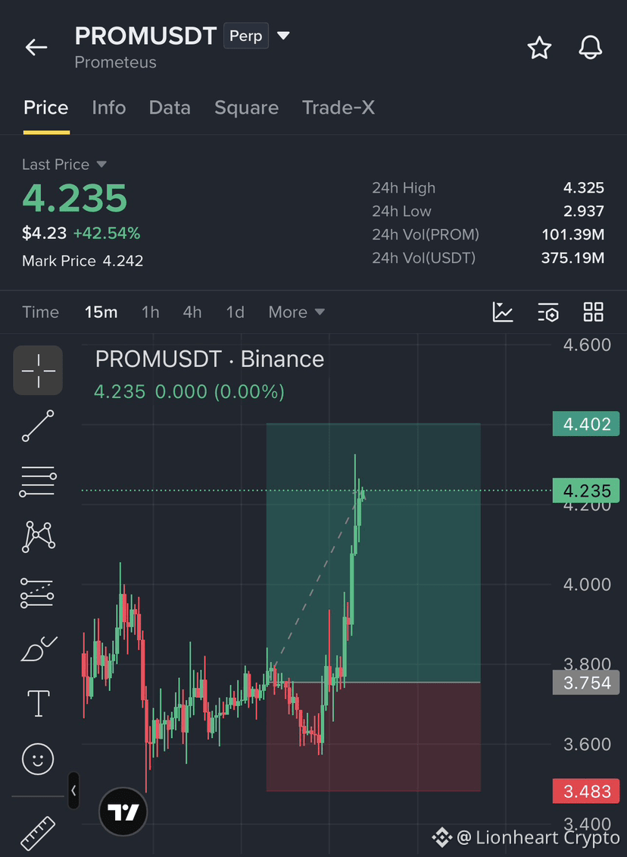The image size is (627, 857).
Task: Click the 3.483 stop-loss price label
Action: pyautogui.click(x=586, y=792)
